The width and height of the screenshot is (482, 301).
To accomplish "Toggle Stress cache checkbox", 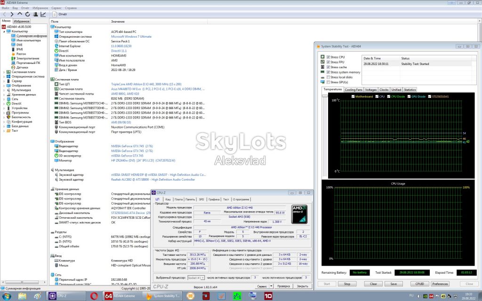I will [x=328, y=67].
